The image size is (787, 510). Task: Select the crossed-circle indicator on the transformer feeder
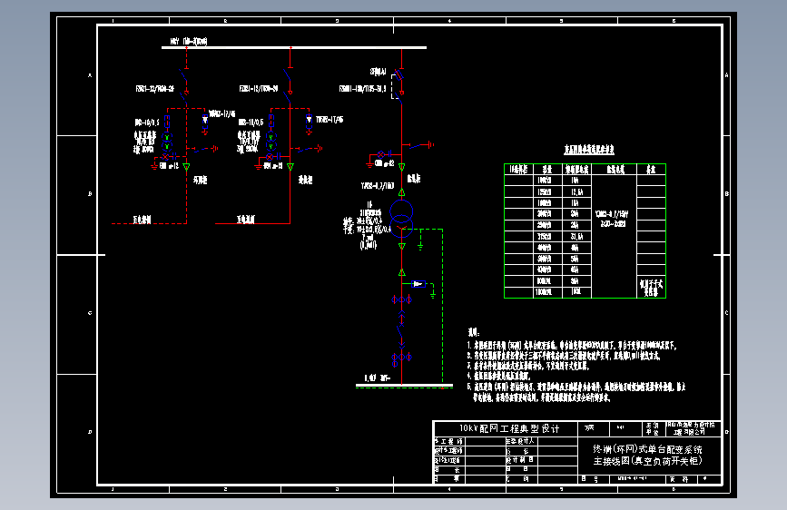381,154
